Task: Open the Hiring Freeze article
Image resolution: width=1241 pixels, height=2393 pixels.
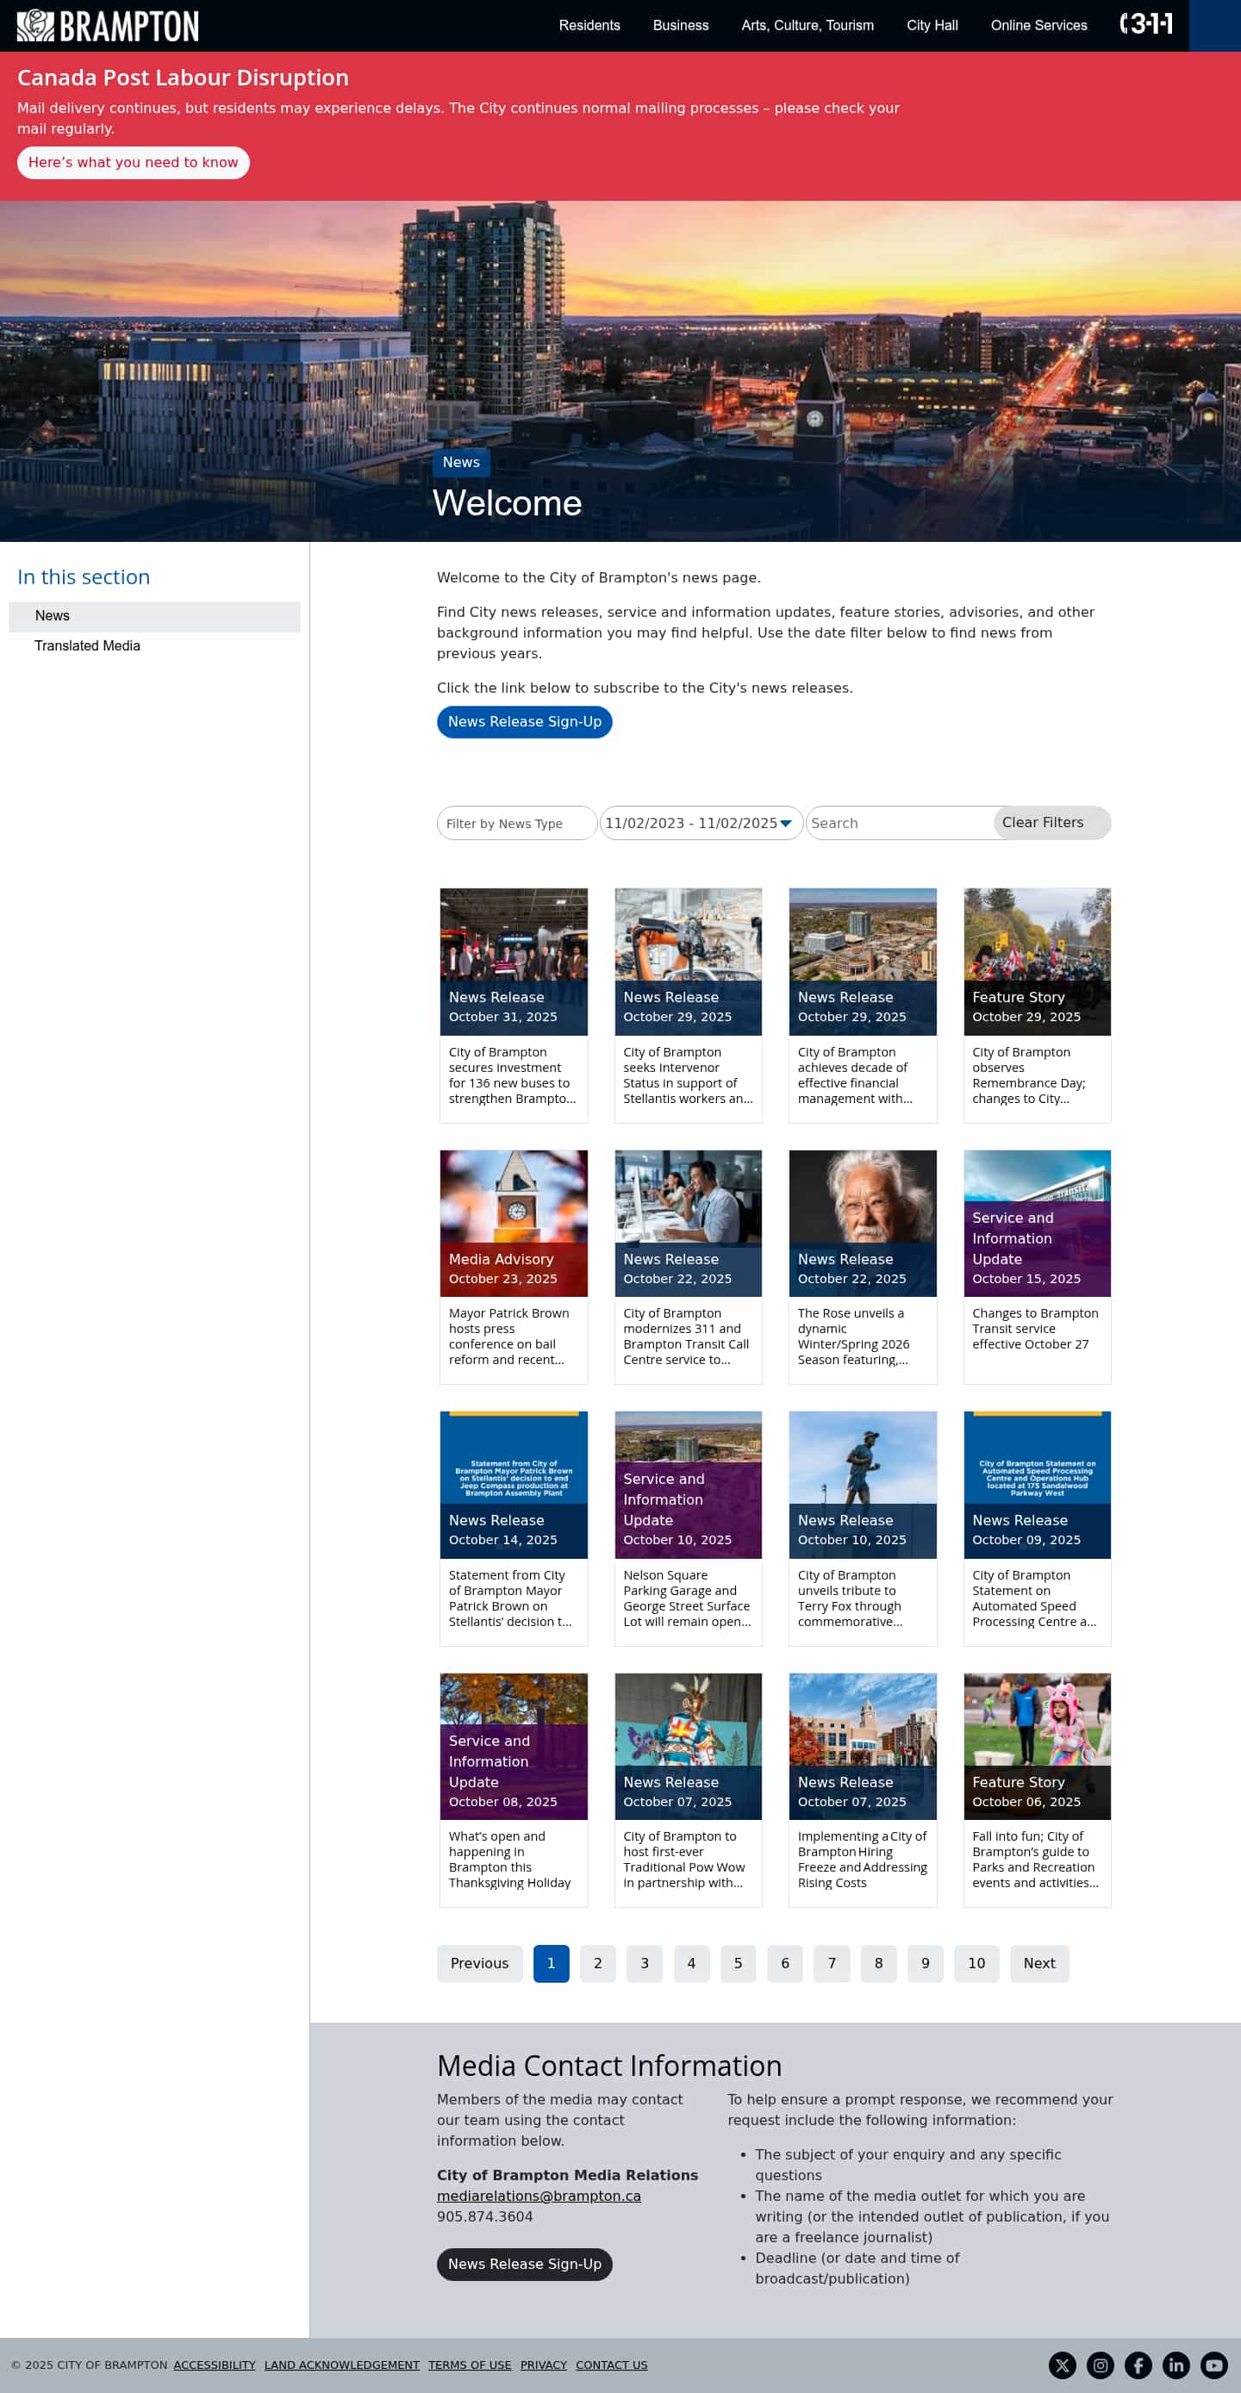Action: [863, 1790]
